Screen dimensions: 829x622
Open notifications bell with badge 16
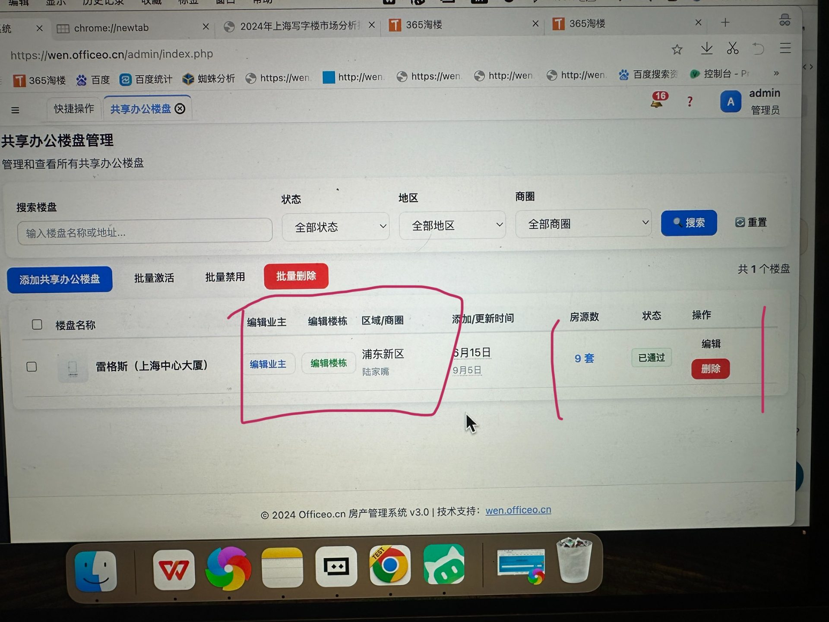(x=659, y=100)
